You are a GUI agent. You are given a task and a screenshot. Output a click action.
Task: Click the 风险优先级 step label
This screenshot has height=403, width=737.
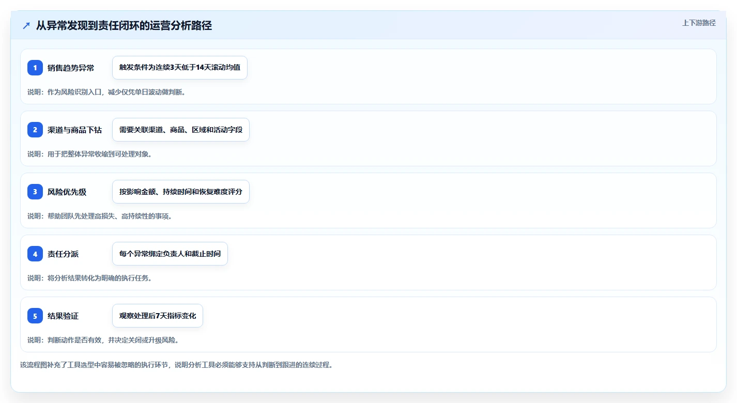tap(67, 192)
